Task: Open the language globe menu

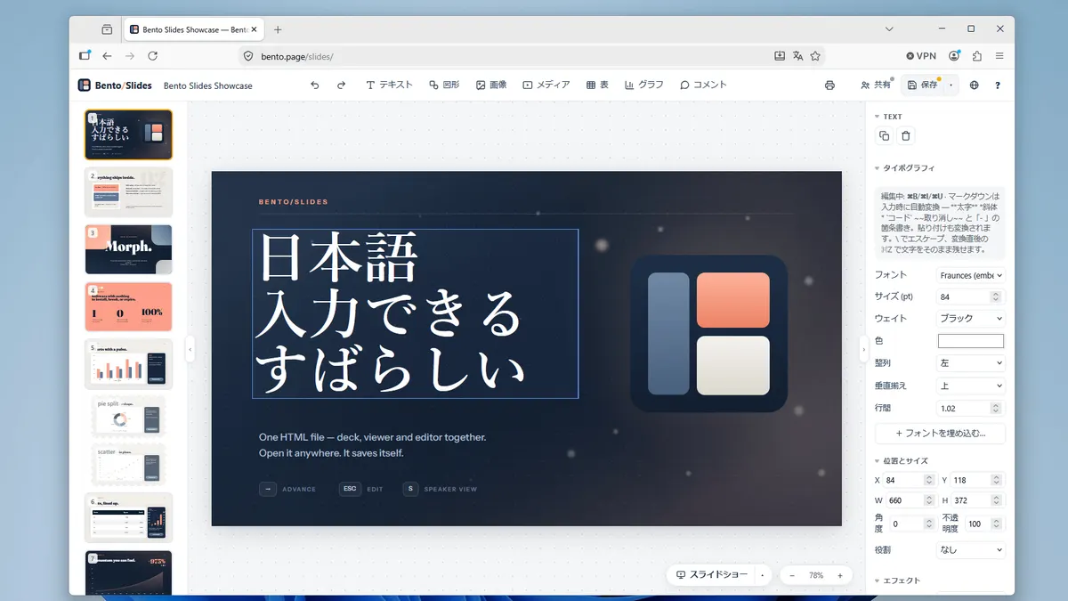Action: (x=975, y=85)
